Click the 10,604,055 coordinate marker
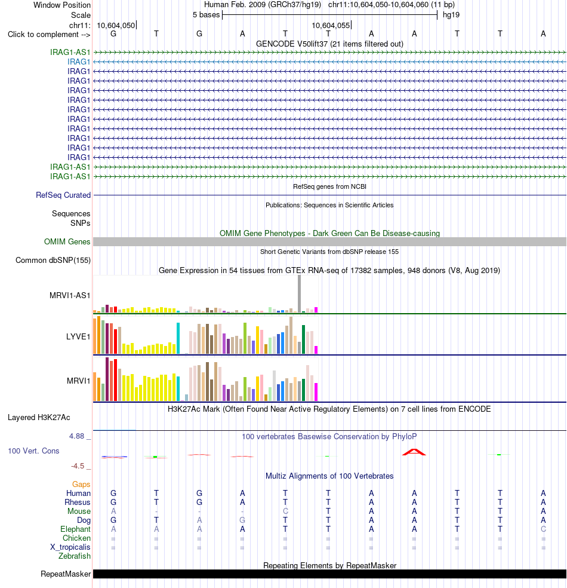 (x=331, y=25)
